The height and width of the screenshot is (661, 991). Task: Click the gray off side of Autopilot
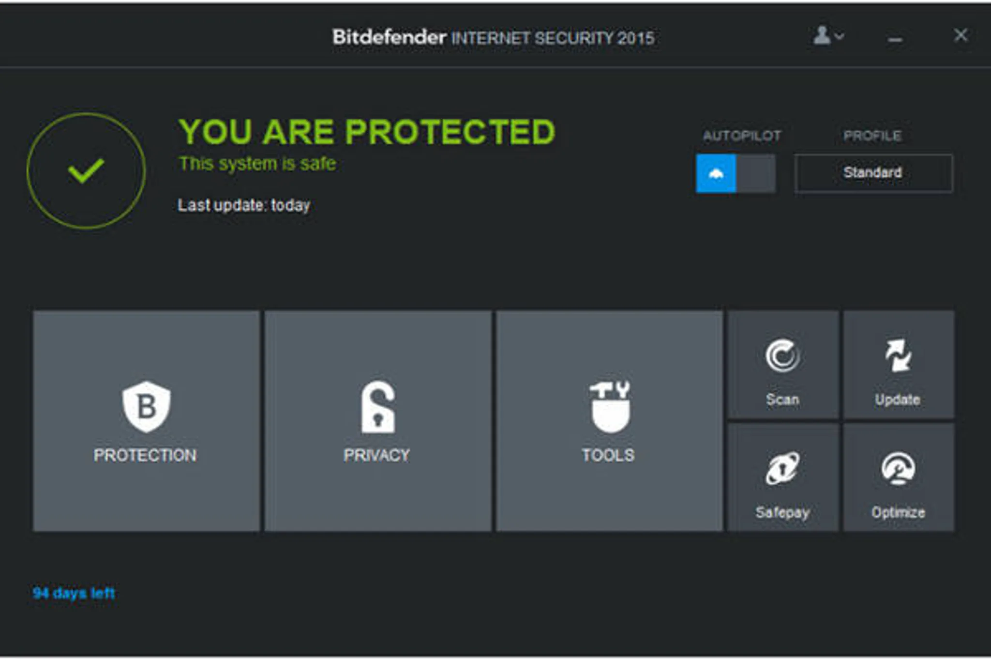point(756,173)
